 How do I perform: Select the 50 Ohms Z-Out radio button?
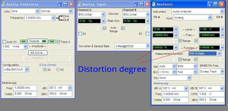pyautogui.click(x=58, y=70)
